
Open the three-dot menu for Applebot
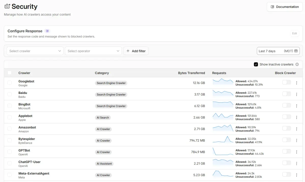(x=296, y=117)
